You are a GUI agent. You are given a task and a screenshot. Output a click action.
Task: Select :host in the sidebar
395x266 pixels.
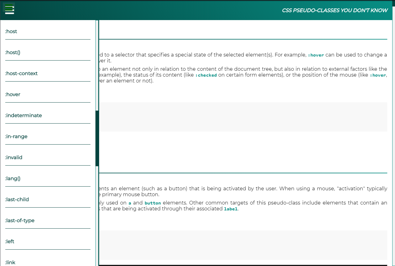pos(11,31)
